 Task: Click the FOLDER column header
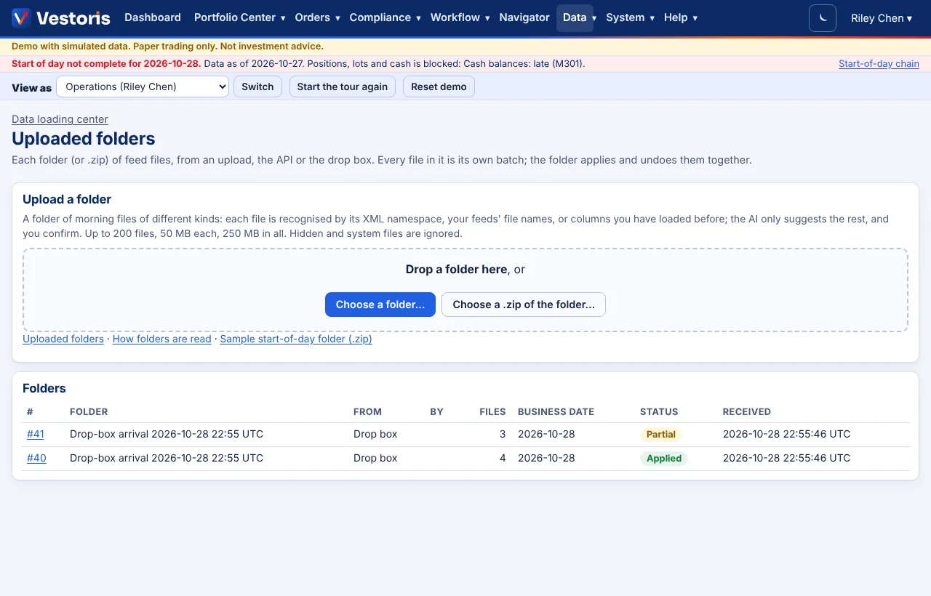pyautogui.click(x=89, y=411)
